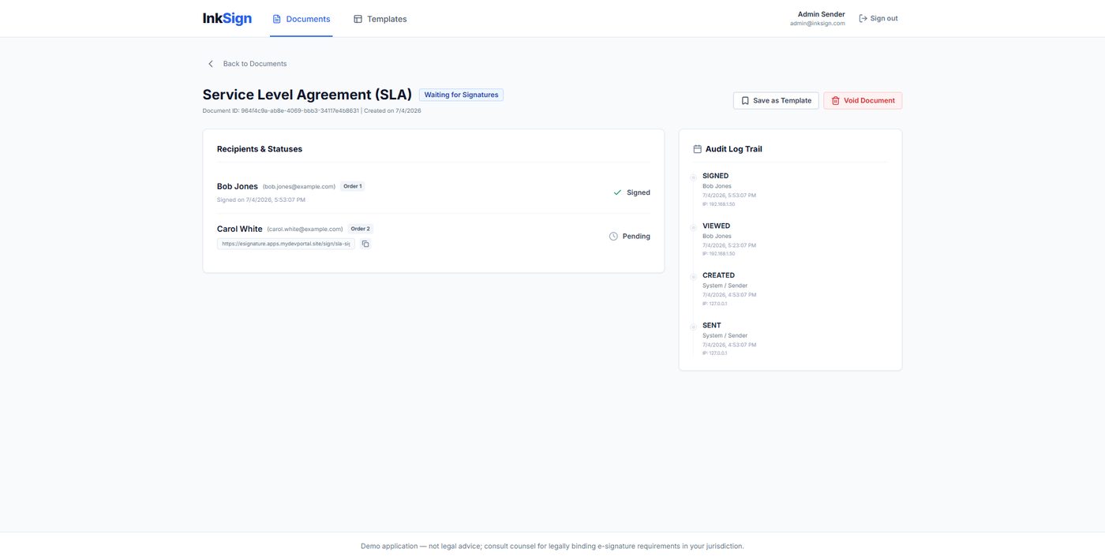Screen dimensions: 1105x560
Task: Click the Order 2 badge
Action: (x=360, y=229)
